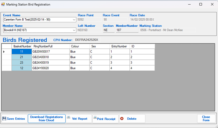Click the Birds Registered heading
Screen dimensions: 218x128
(25, 40)
